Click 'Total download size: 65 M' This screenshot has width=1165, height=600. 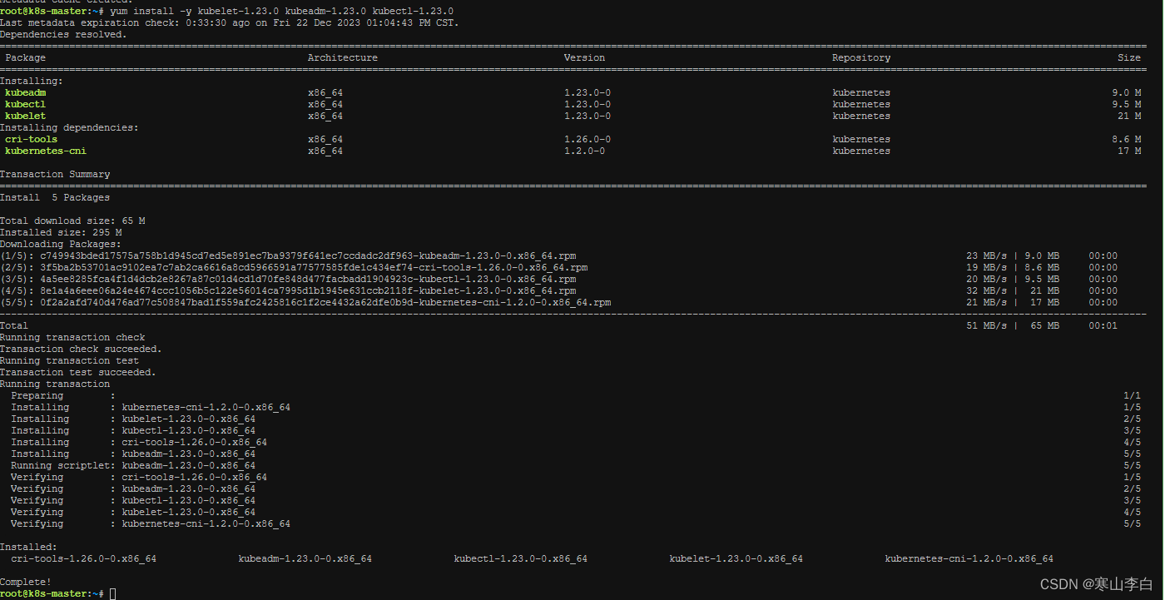(72, 221)
